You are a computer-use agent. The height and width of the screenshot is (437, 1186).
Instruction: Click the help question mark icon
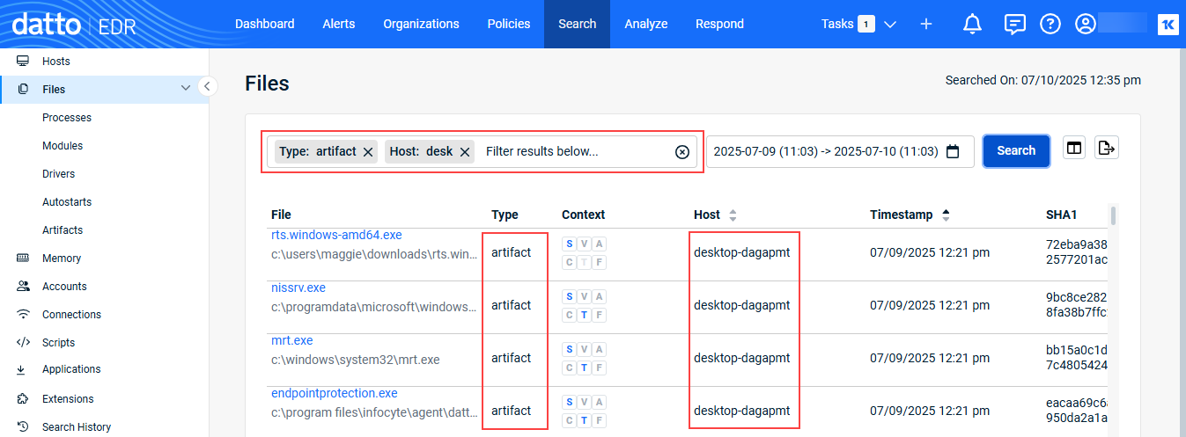[1050, 25]
